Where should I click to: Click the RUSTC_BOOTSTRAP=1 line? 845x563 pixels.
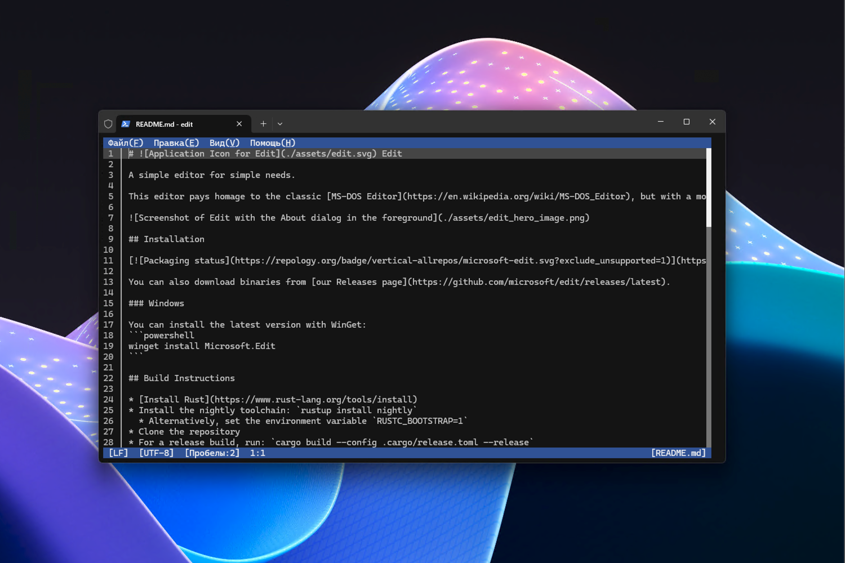pyautogui.click(x=303, y=421)
